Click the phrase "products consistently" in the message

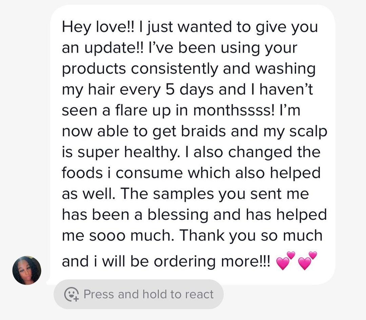140,69
